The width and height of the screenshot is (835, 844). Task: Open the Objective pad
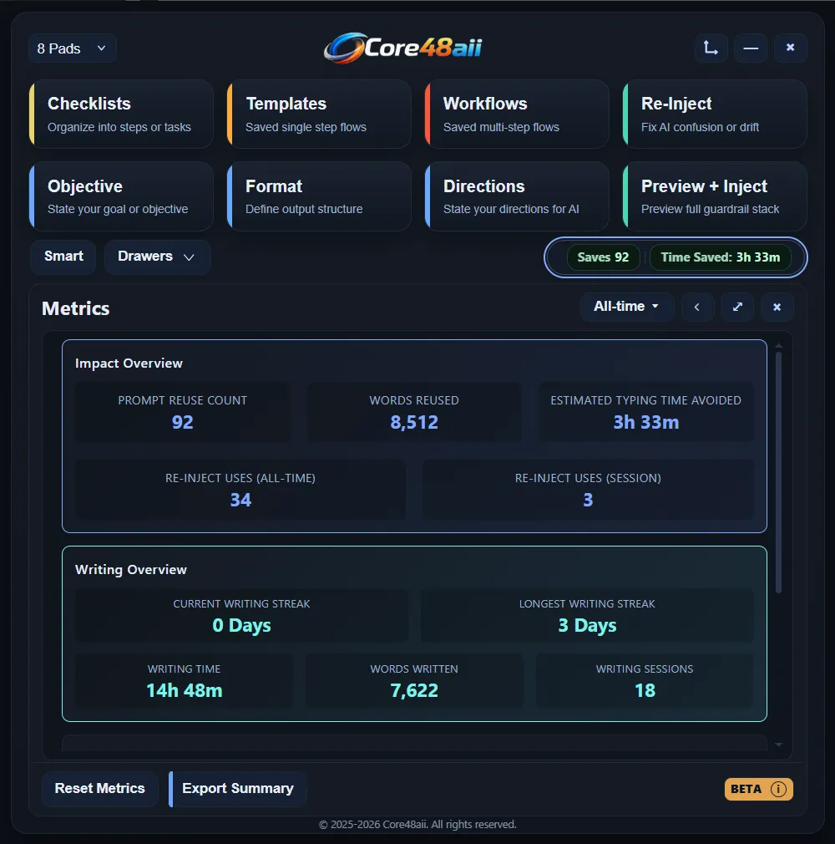[122, 196]
